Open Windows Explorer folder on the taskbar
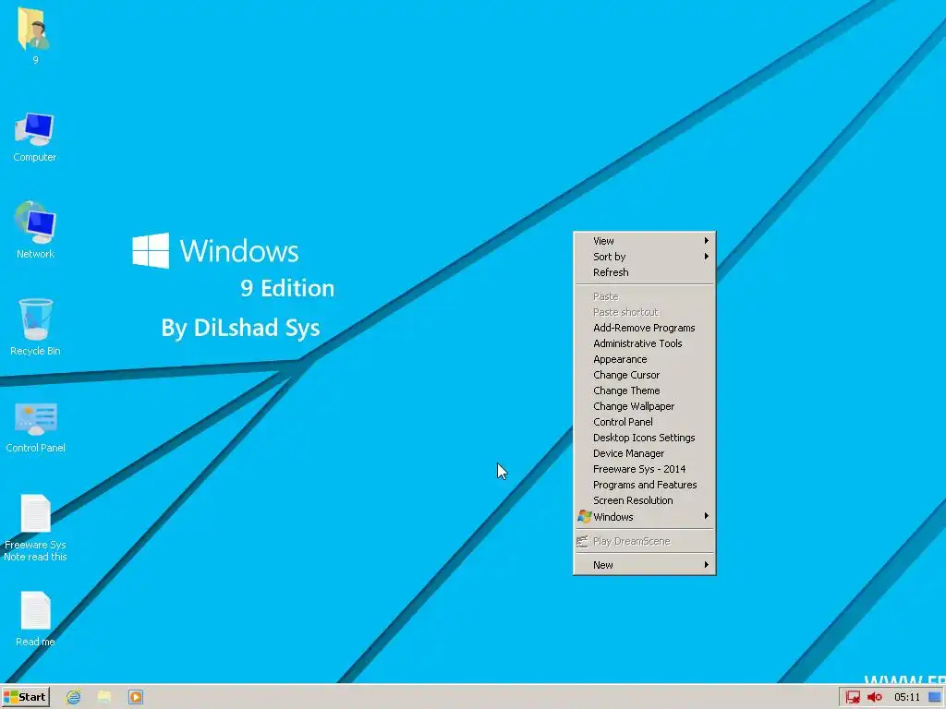Viewport: 946px width, 709px height. pyautogui.click(x=104, y=697)
